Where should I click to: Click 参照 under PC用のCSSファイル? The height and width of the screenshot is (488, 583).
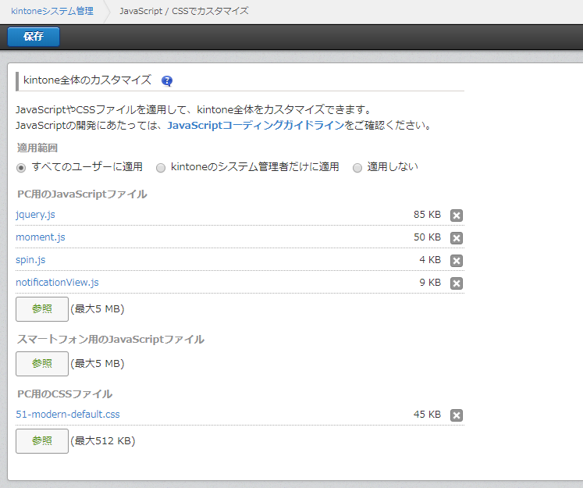click(42, 441)
